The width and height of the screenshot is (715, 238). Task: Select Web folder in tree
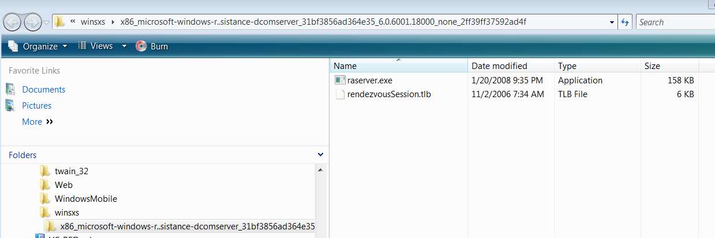tap(63, 185)
